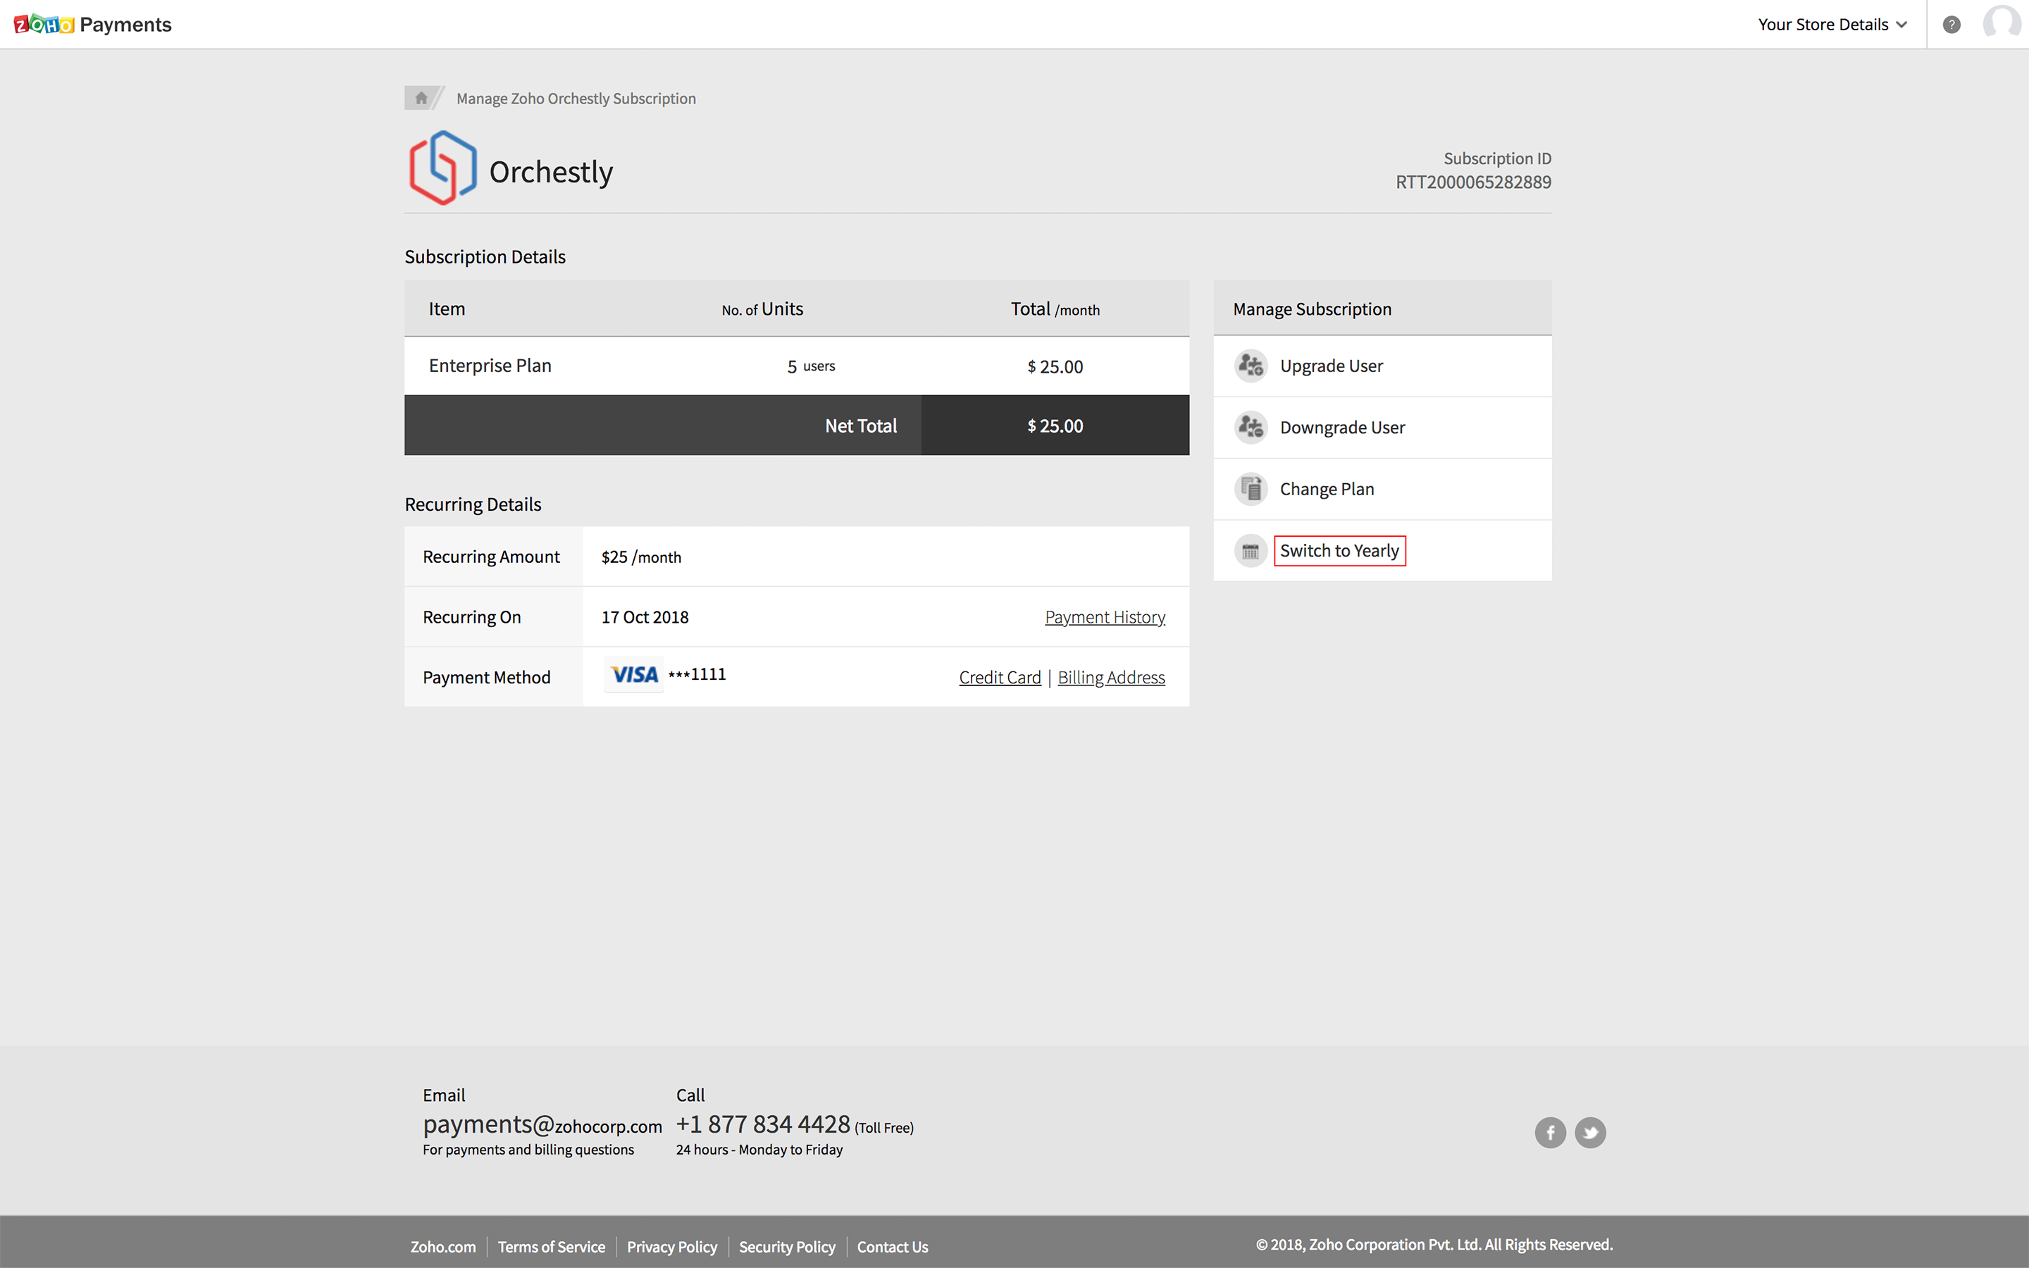Open the help question mark icon
The image size is (2029, 1268).
(x=1951, y=25)
